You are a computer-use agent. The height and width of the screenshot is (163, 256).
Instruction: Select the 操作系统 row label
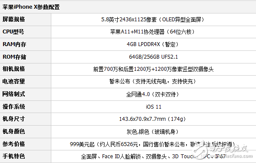(14, 106)
